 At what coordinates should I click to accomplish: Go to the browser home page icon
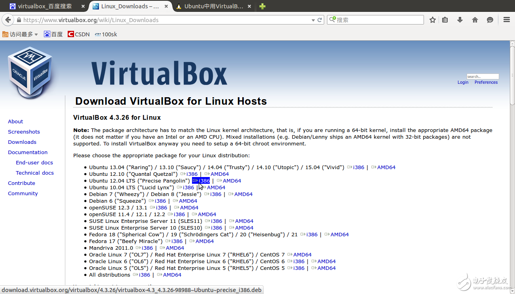475,20
